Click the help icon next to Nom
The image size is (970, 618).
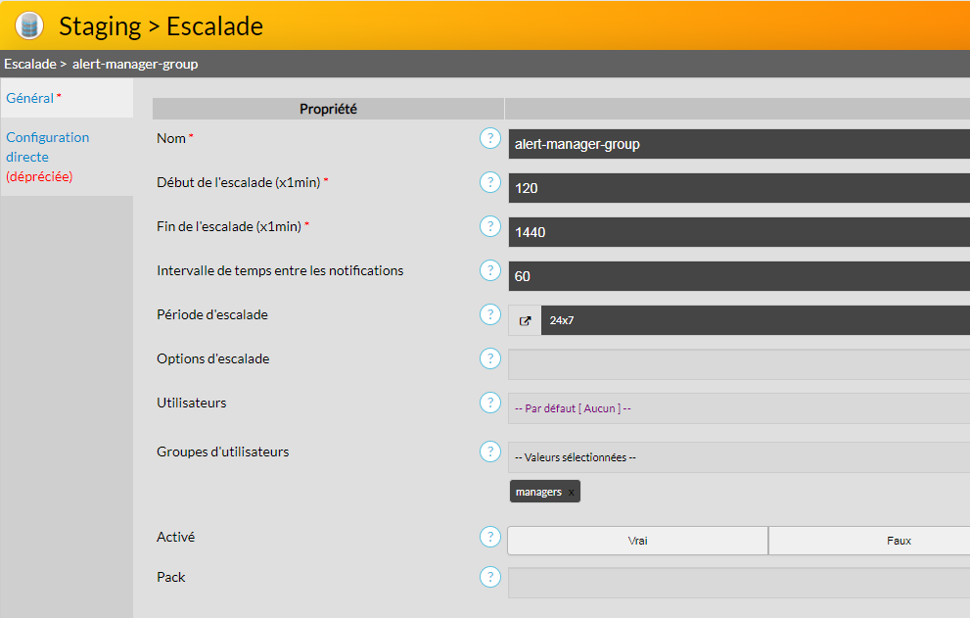pos(490,138)
